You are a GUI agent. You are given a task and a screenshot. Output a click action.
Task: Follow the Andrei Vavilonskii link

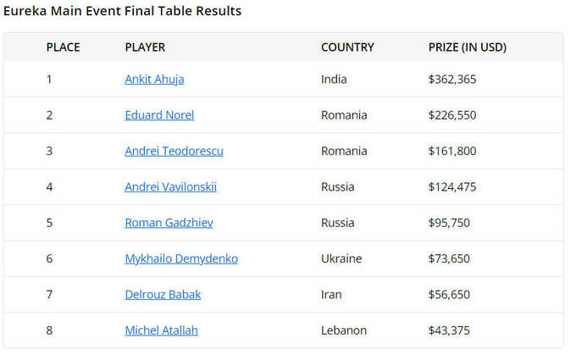170,186
